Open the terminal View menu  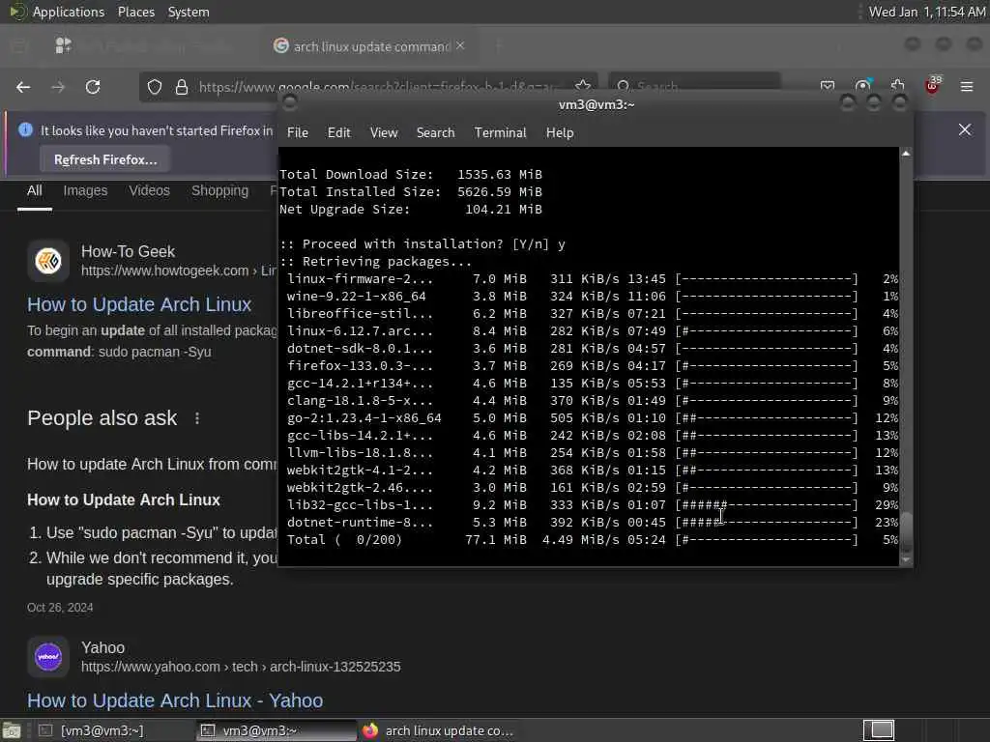384,132
